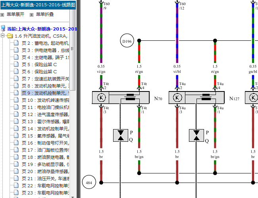
Task: Click the transistor symbol inside N70
Action: 101,97
